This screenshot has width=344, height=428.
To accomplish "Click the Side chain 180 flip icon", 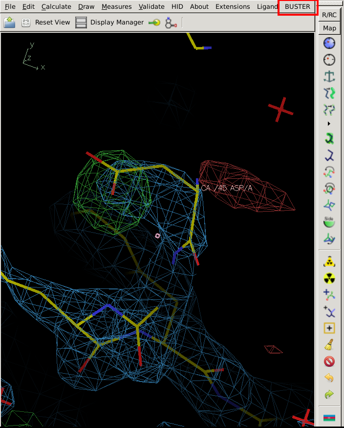I will click(329, 222).
